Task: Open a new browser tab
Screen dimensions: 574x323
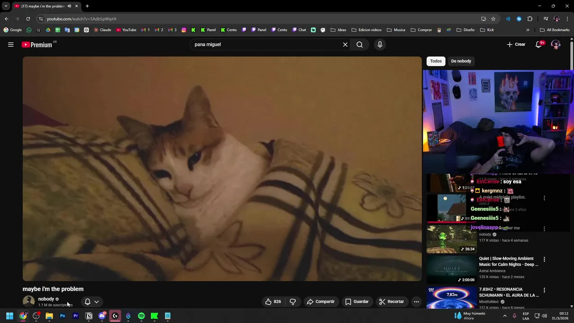Action: [87, 6]
